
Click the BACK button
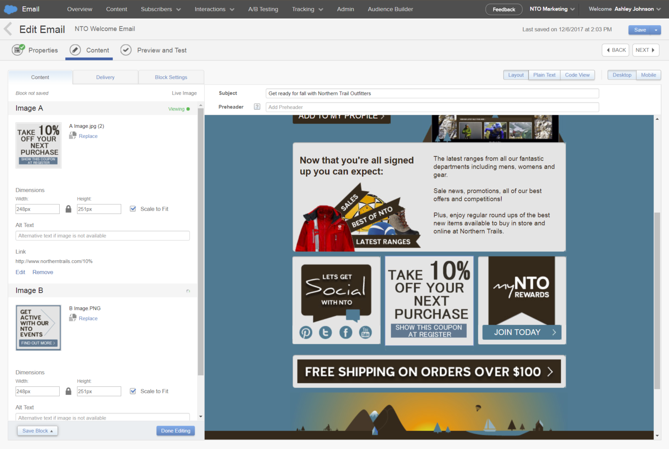click(616, 50)
